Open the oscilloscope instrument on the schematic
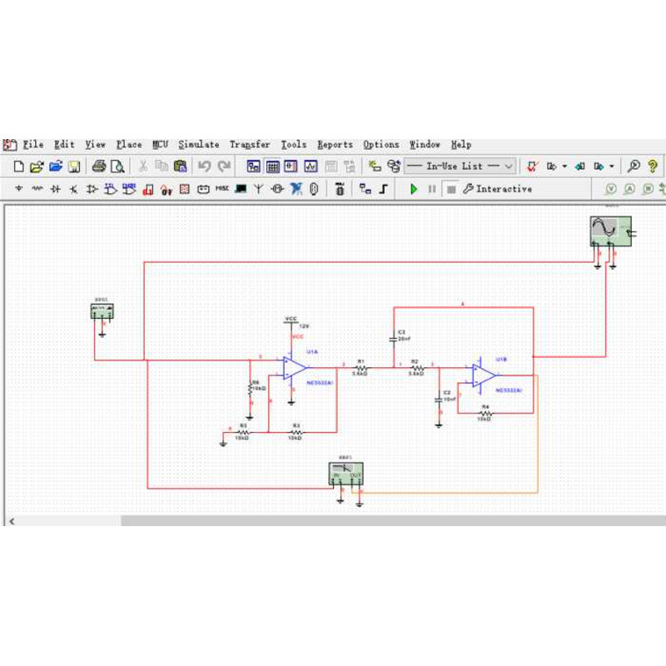 coord(610,231)
